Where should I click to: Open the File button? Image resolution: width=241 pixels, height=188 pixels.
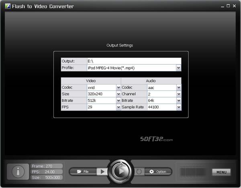click(83, 172)
